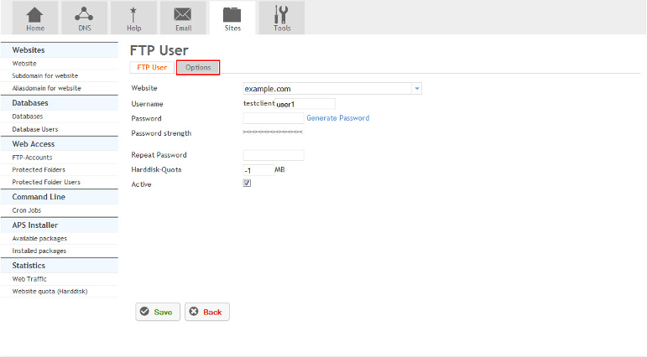Open the Tools module icon
This screenshot has width=647, height=357.
pos(282,18)
